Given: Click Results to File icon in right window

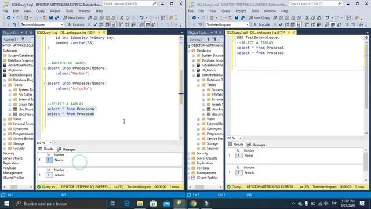Looking at the screenshot, I should click(x=339, y=24).
